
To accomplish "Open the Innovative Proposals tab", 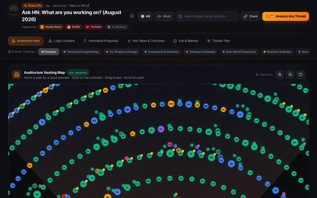I will point(101,41).
